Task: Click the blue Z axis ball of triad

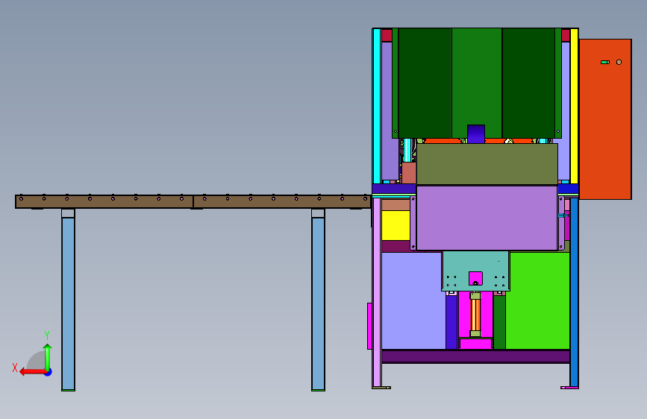Action: [49, 373]
